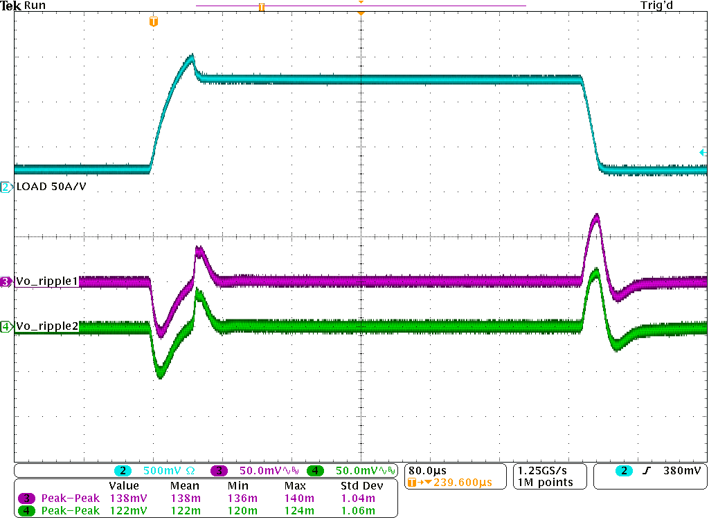
Task: Click the channel 2 ground marker at LOAD 50A/V
Action: (6, 187)
